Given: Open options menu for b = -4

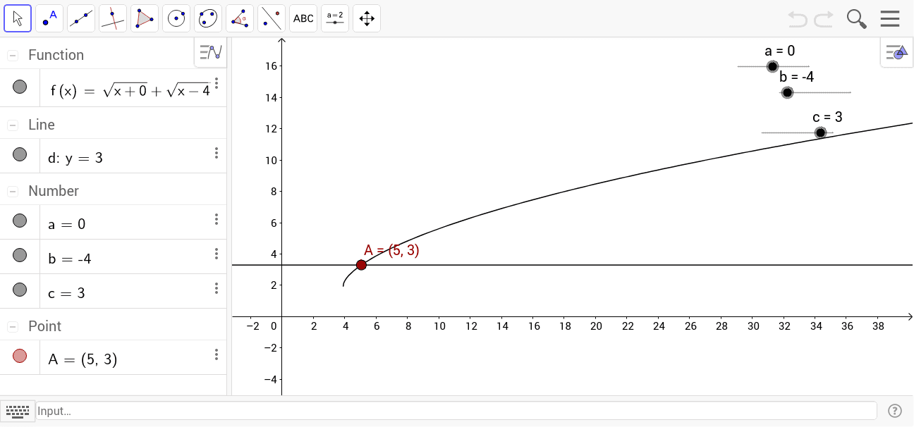Looking at the screenshot, I should click(x=217, y=254).
